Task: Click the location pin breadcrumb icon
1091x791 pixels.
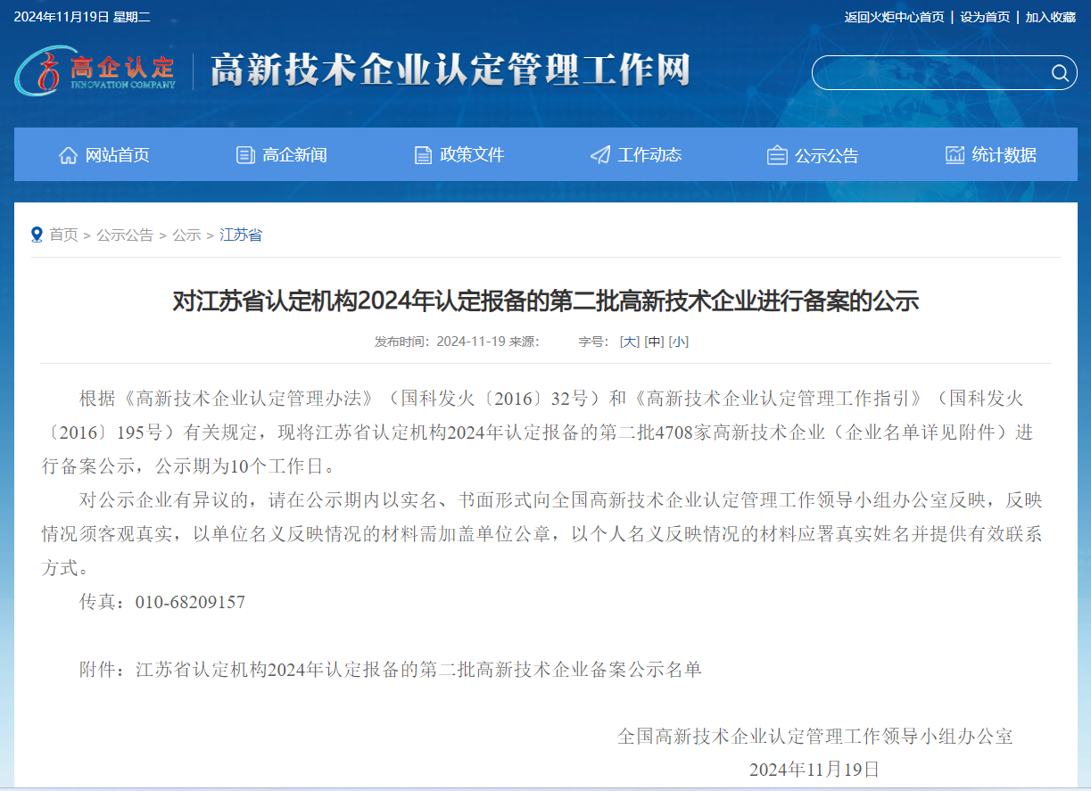Action: 37,235
